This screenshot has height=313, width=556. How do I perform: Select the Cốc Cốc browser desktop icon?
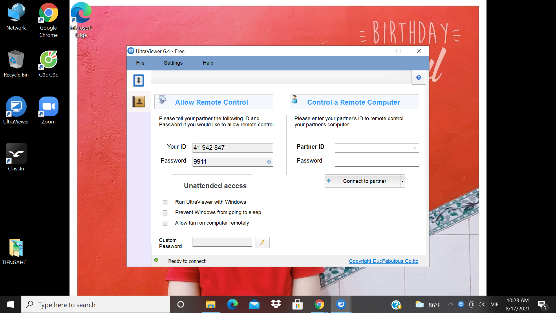pyautogui.click(x=48, y=64)
